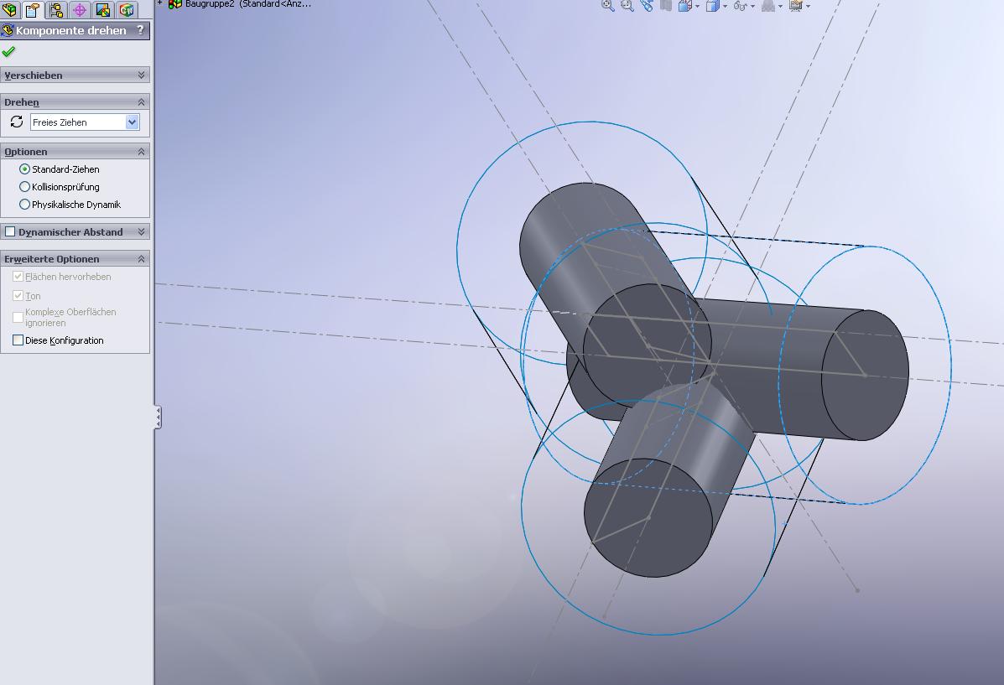
Task: Open the Display Style dropdown arrow
Action: coord(725,7)
